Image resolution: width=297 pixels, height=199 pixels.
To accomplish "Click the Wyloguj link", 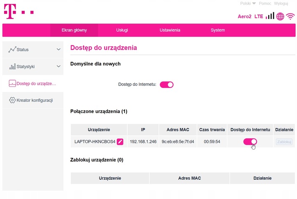I will [281, 3].
